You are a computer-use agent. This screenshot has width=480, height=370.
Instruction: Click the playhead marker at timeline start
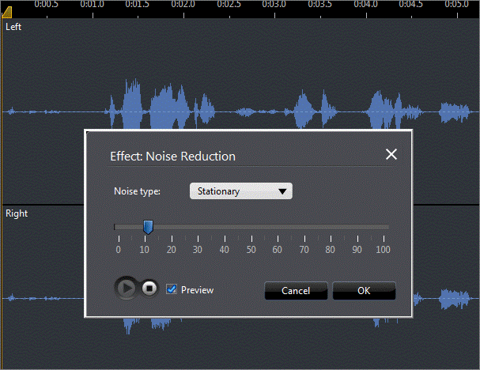(7, 12)
